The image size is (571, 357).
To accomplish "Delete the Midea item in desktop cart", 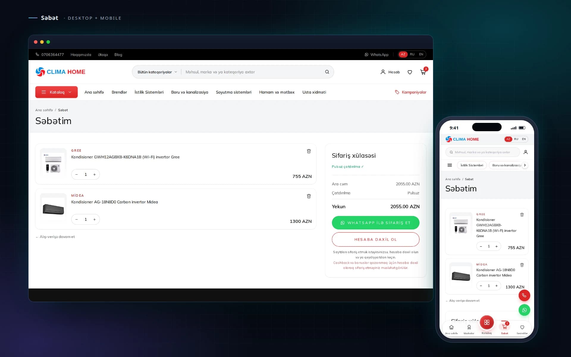I will click(309, 196).
